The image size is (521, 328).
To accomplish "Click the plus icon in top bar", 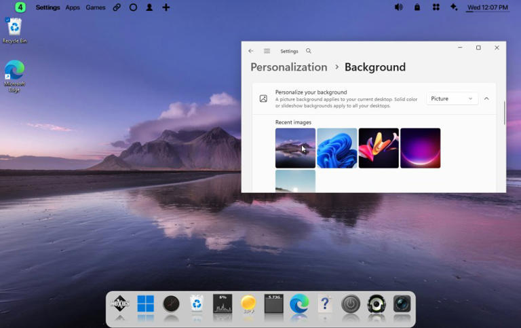I will coord(166,7).
